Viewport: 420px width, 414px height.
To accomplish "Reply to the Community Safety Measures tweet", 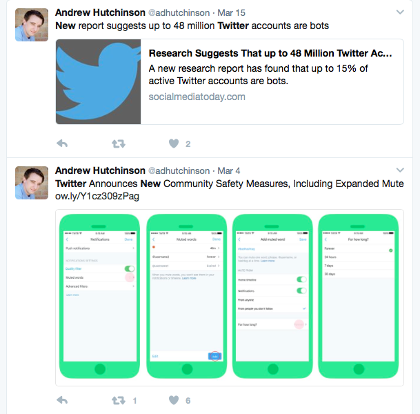I will (x=62, y=400).
